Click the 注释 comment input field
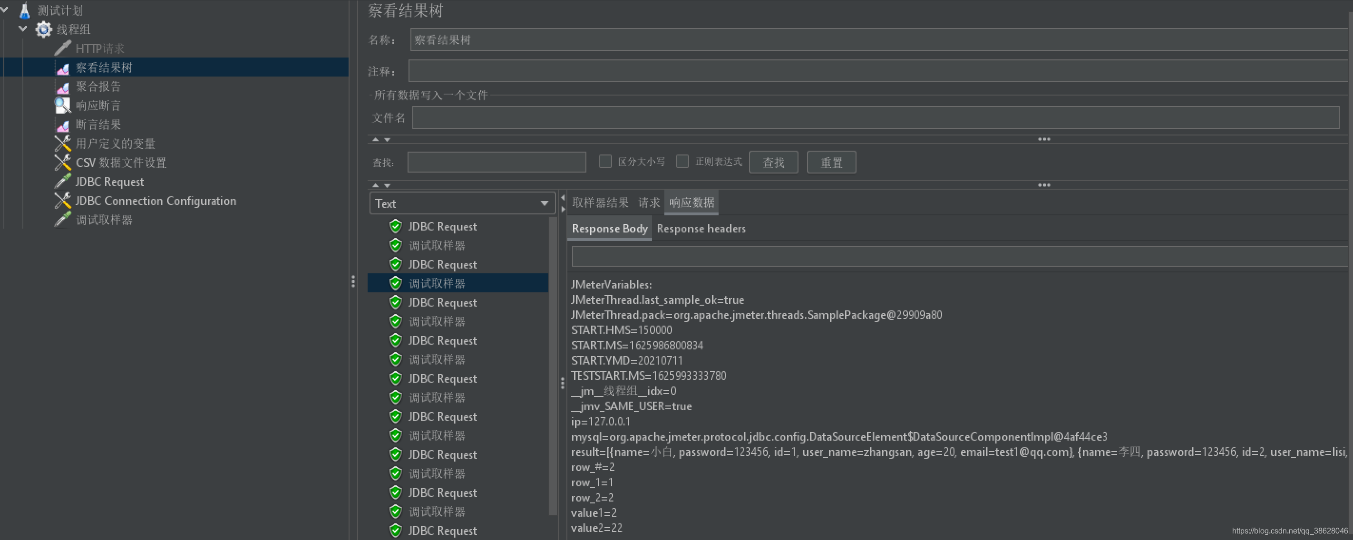This screenshot has width=1353, height=540. pyautogui.click(x=879, y=71)
